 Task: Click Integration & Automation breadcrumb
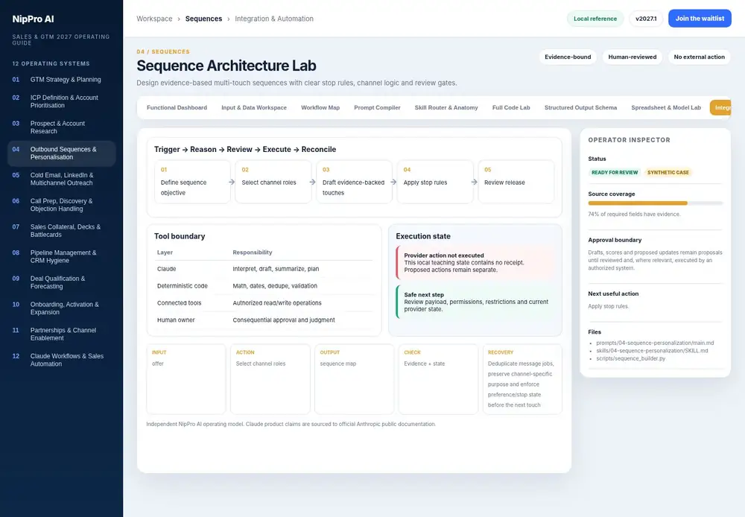[x=274, y=19]
